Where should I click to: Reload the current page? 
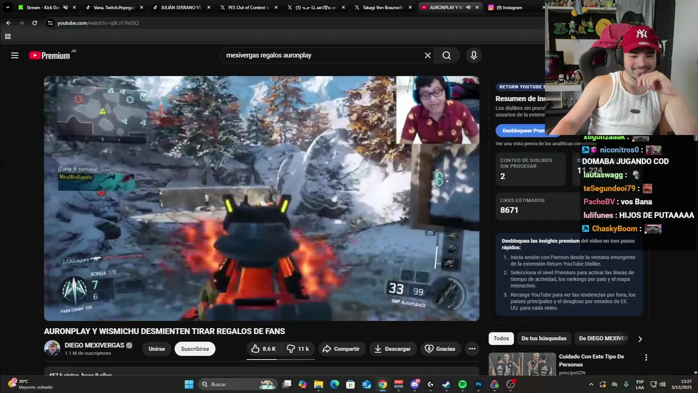(34, 23)
